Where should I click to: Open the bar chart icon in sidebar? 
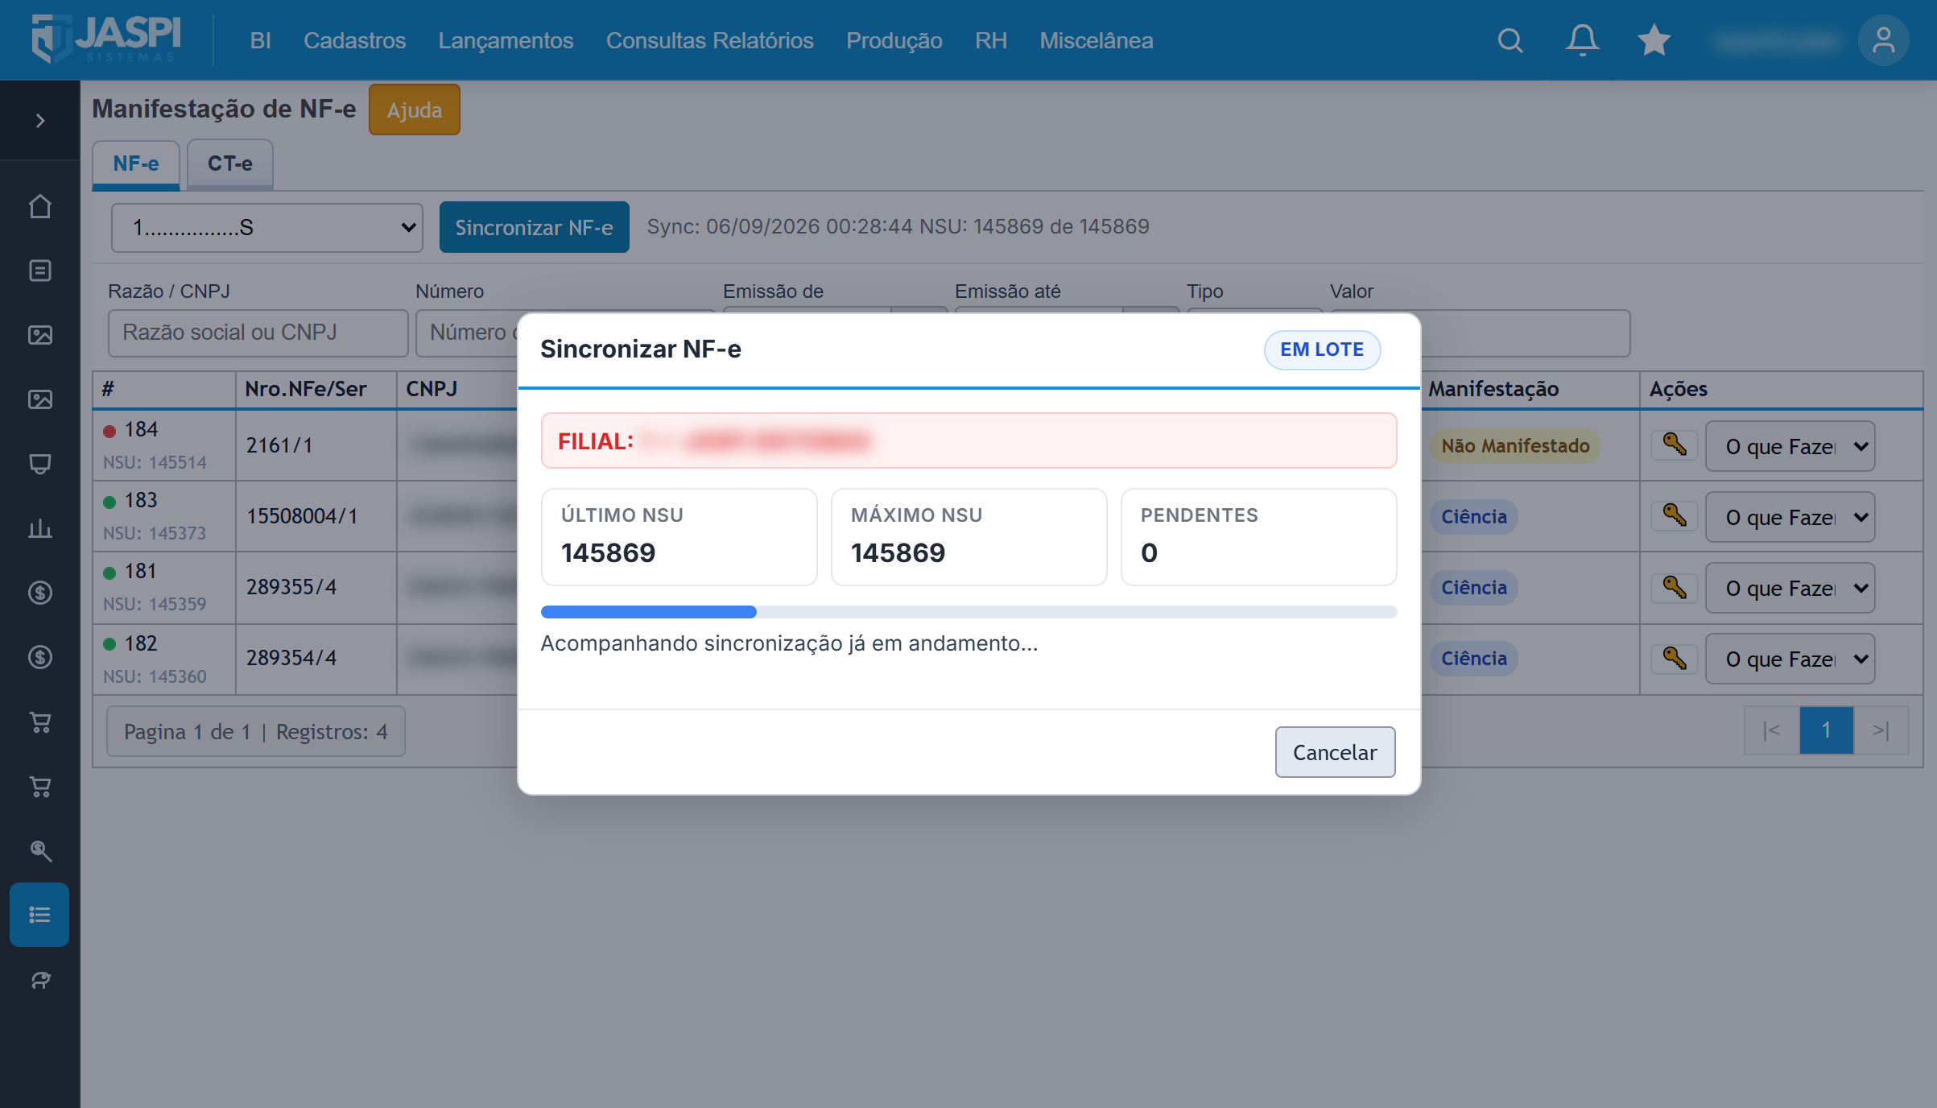(x=39, y=528)
